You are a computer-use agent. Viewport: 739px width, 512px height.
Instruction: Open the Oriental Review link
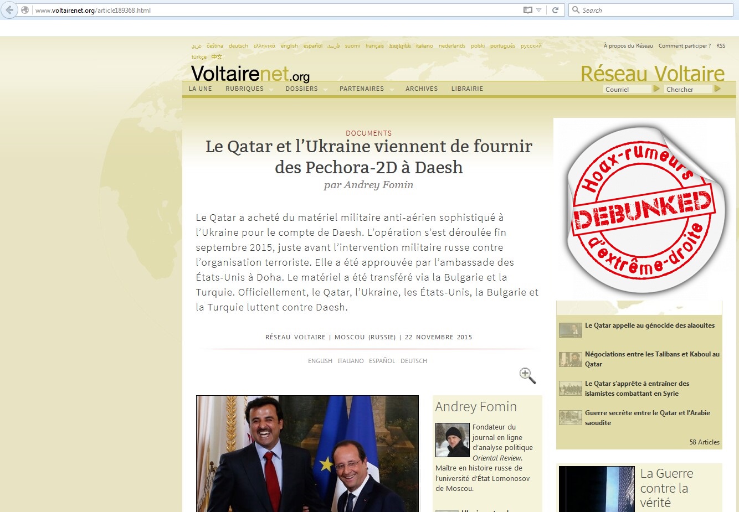496,458
